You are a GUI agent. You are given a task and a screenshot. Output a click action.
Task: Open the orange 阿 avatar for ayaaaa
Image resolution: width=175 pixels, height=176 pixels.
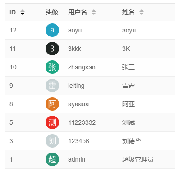(52, 104)
